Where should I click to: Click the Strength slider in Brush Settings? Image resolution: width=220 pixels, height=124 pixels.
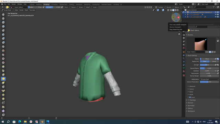[x=207, y=65]
